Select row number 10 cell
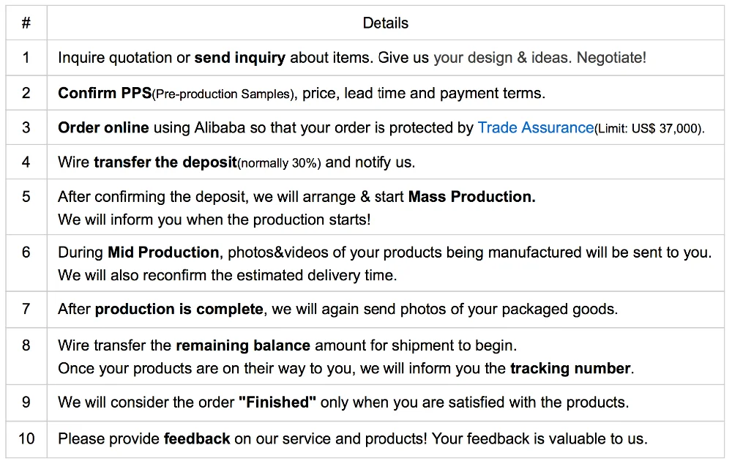Viewport: 732px width, 464px height. pyautogui.click(x=26, y=439)
